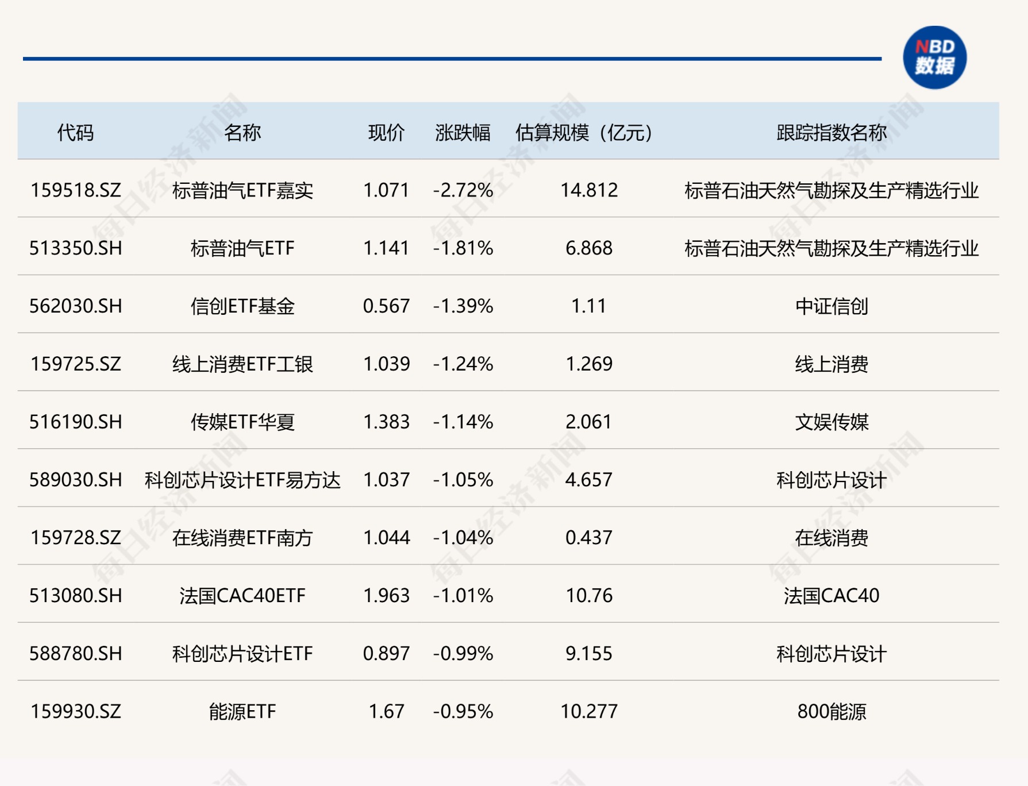Screen dimensions: 1028x786
Task: Click the change value -0.95%
Action: click(x=463, y=712)
